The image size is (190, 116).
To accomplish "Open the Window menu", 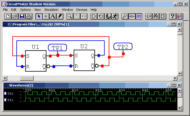I will (67, 10).
